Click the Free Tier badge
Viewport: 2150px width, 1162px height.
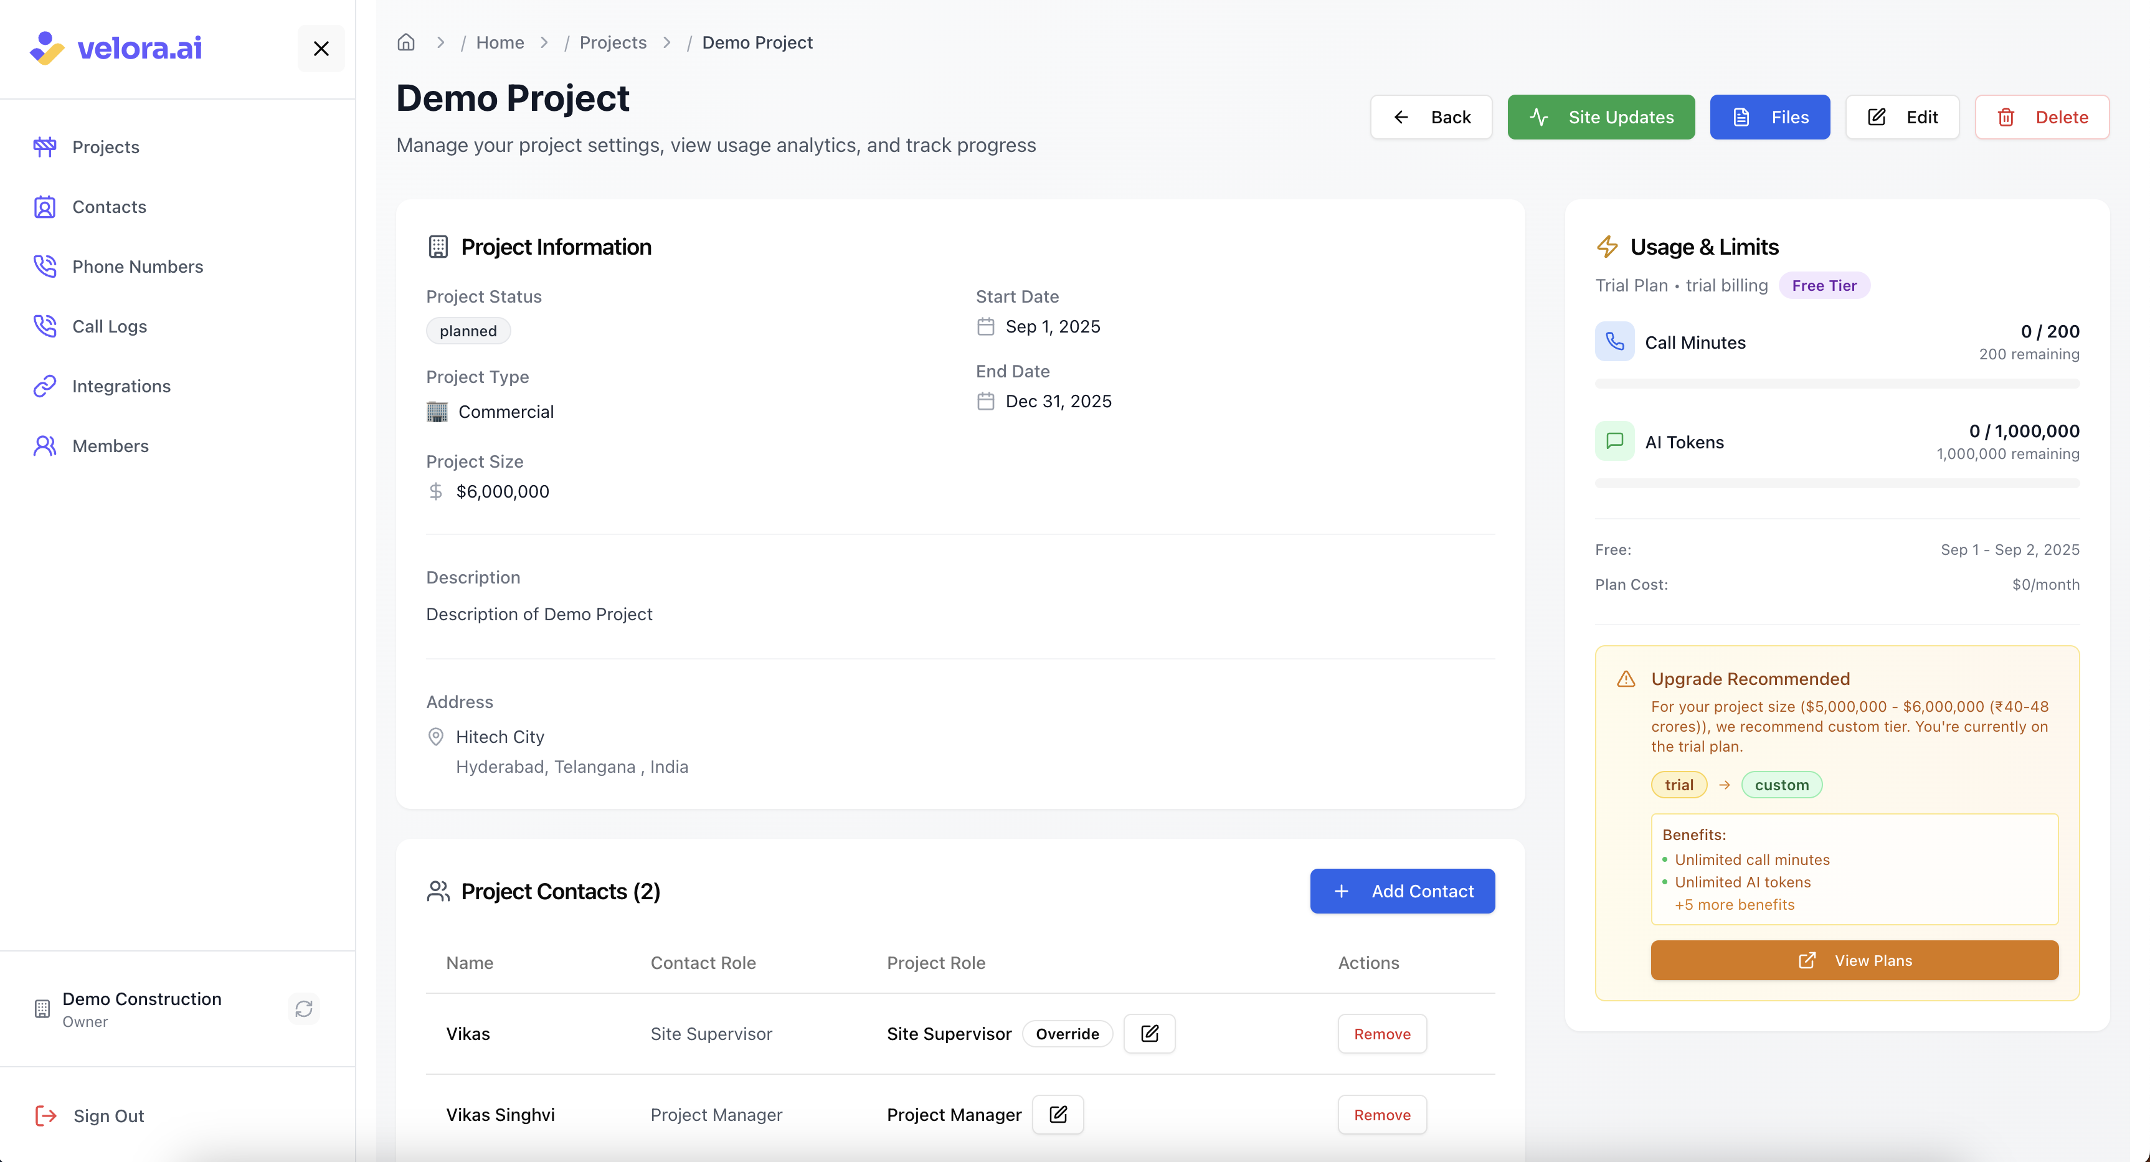1824,285
